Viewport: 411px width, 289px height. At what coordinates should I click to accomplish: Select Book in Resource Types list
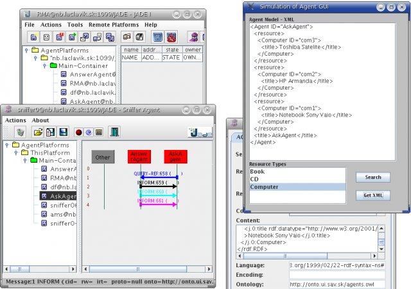[257, 172]
